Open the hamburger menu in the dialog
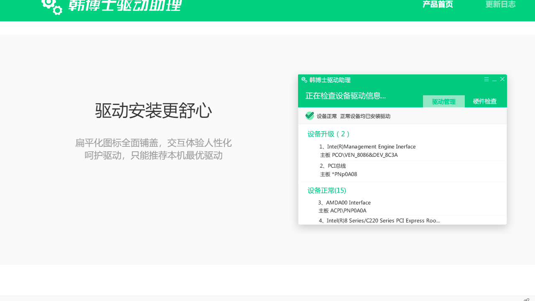 click(x=486, y=79)
